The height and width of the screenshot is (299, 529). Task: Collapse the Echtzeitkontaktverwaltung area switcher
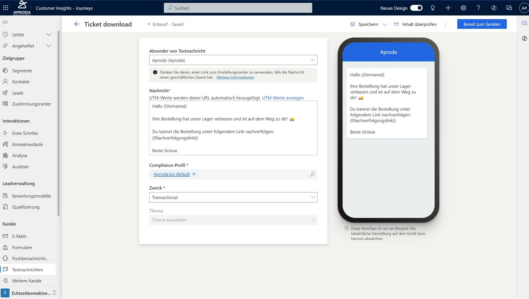tap(54, 293)
